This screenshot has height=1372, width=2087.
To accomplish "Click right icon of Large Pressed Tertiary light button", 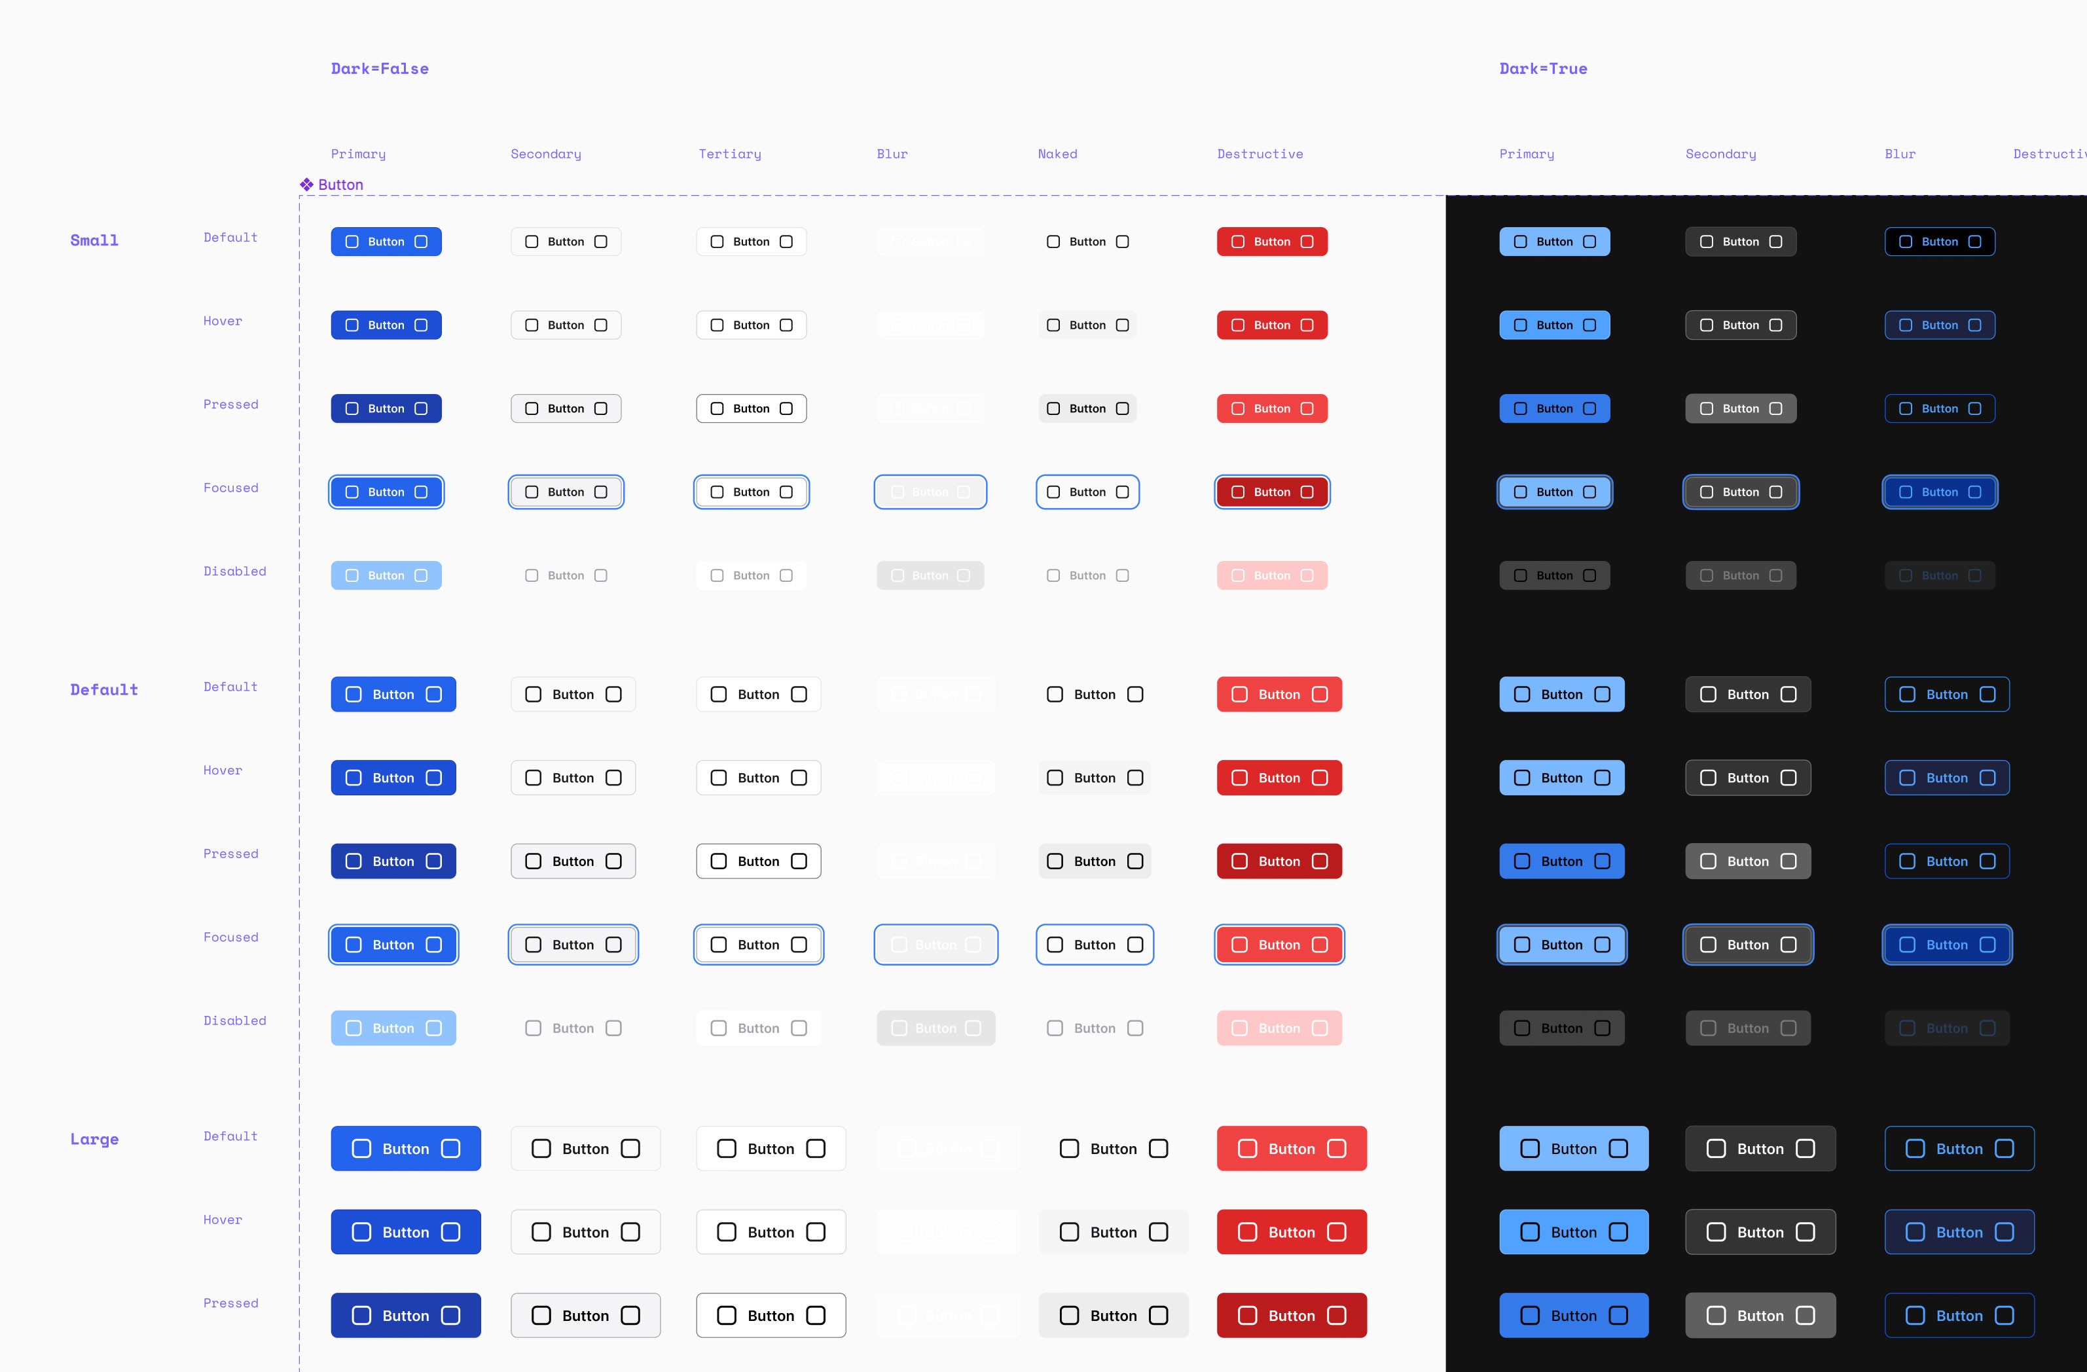I will coord(816,1315).
